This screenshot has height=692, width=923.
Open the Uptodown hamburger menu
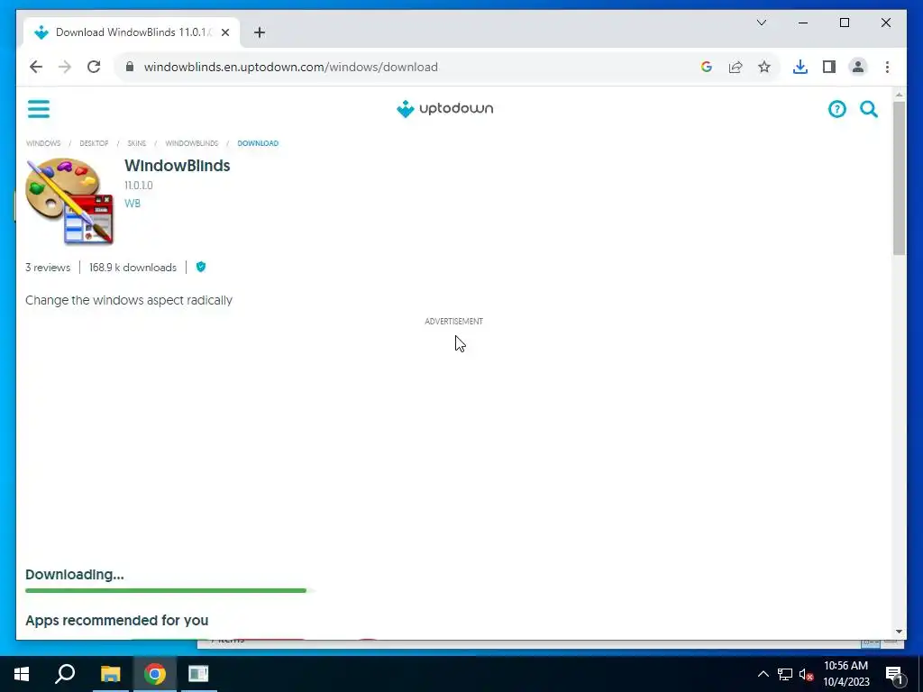(x=38, y=109)
